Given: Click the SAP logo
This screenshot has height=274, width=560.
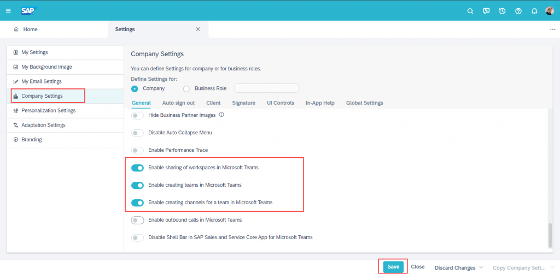Looking at the screenshot, I should click(30, 11).
